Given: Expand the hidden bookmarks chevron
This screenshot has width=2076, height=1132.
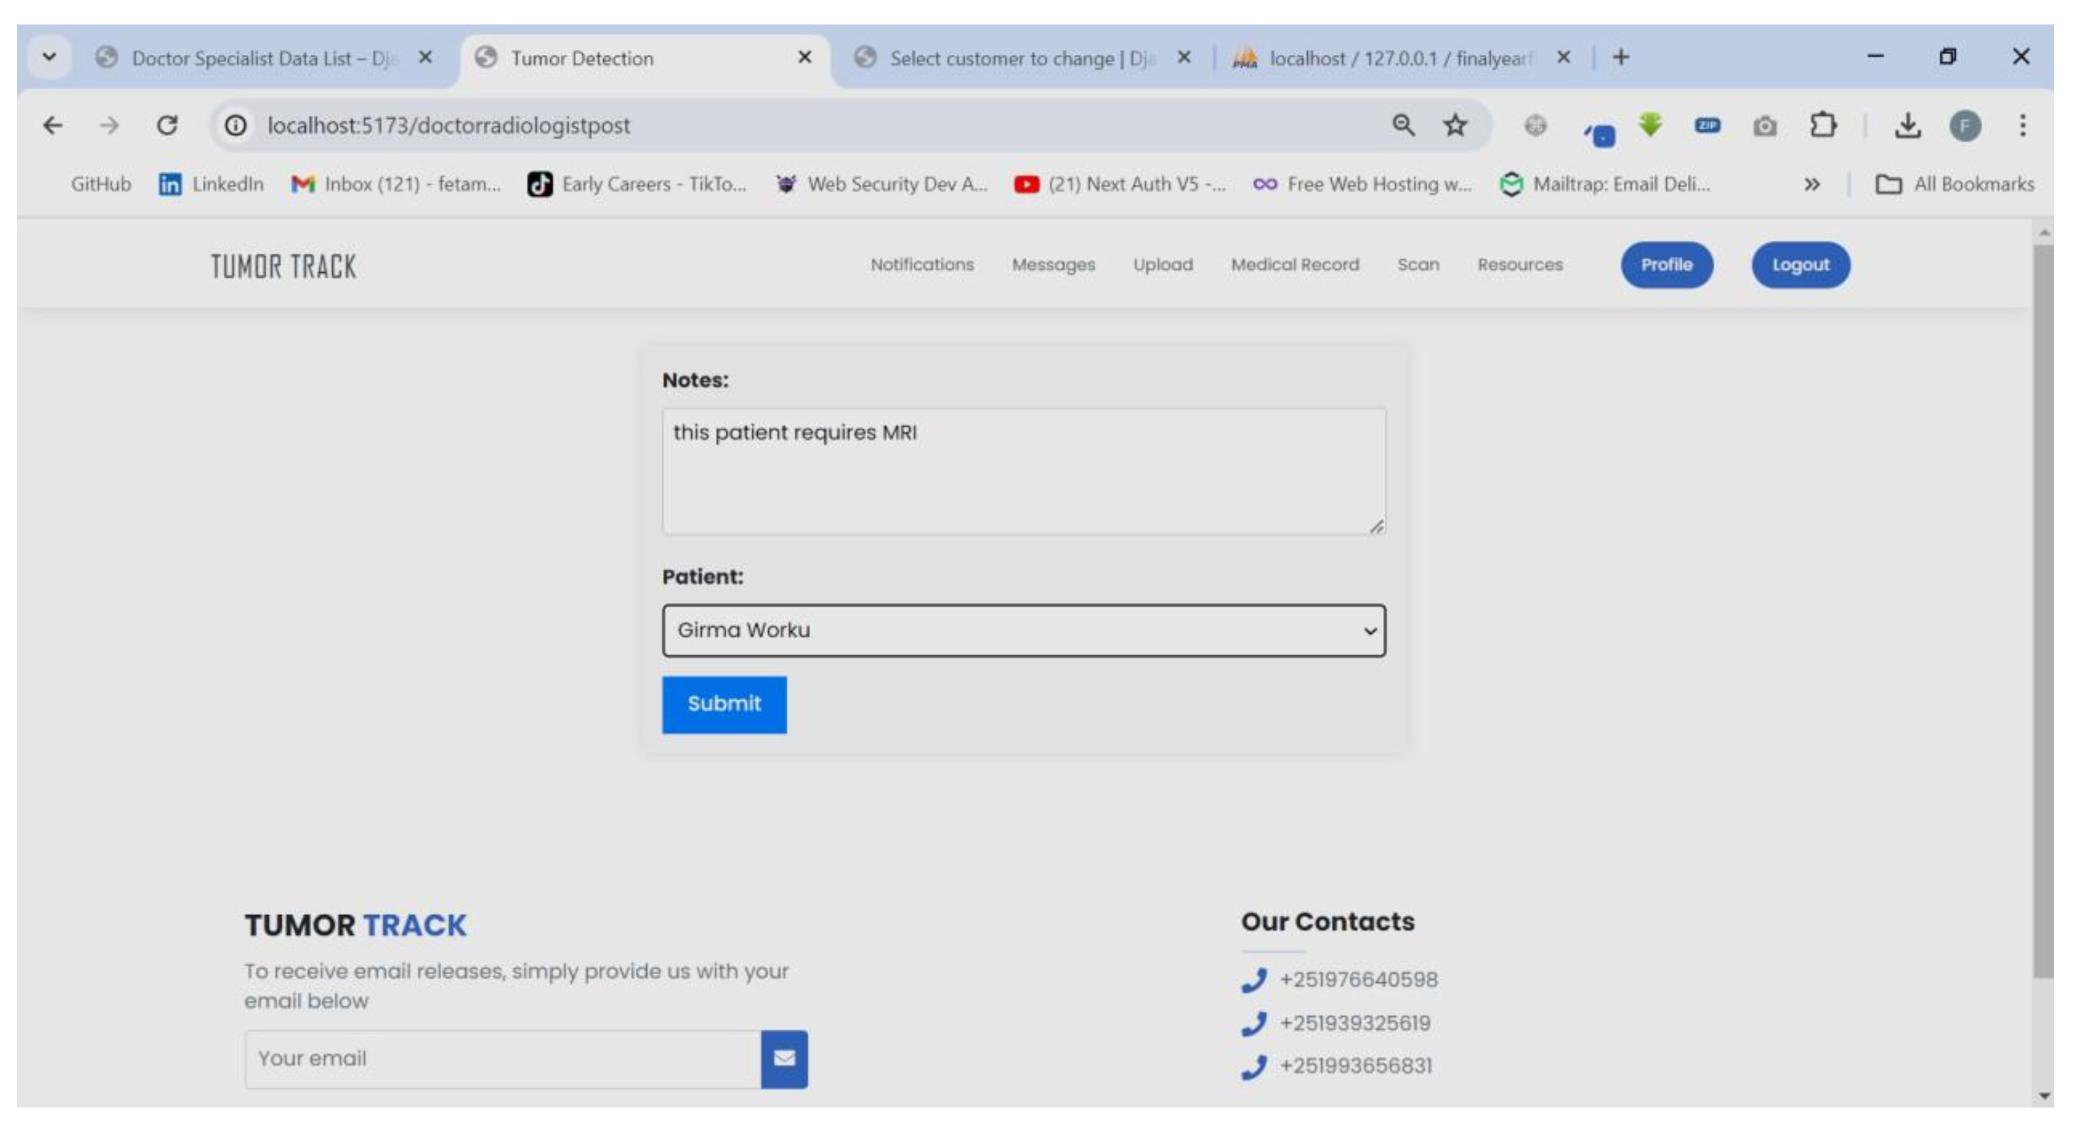Looking at the screenshot, I should [x=1813, y=184].
